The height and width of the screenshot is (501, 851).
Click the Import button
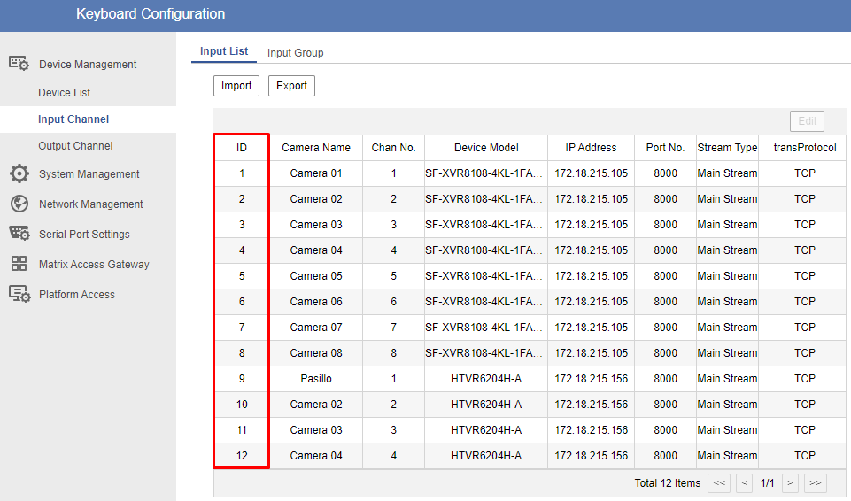[x=236, y=86]
